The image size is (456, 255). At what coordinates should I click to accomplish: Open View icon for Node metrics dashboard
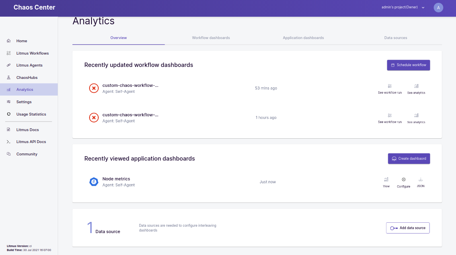(x=386, y=180)
